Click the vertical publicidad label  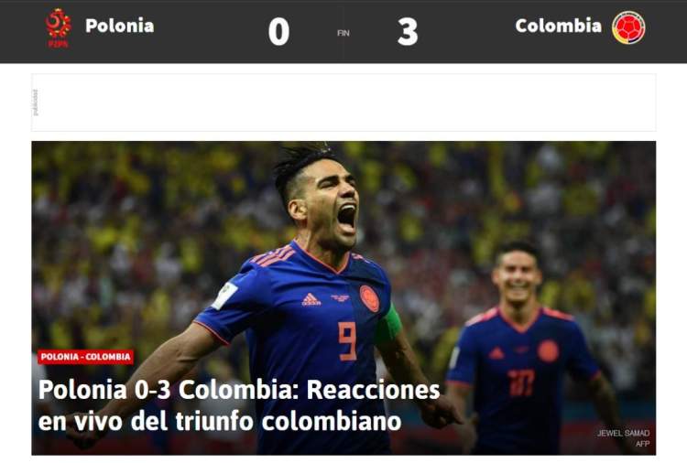coord(36,102)
